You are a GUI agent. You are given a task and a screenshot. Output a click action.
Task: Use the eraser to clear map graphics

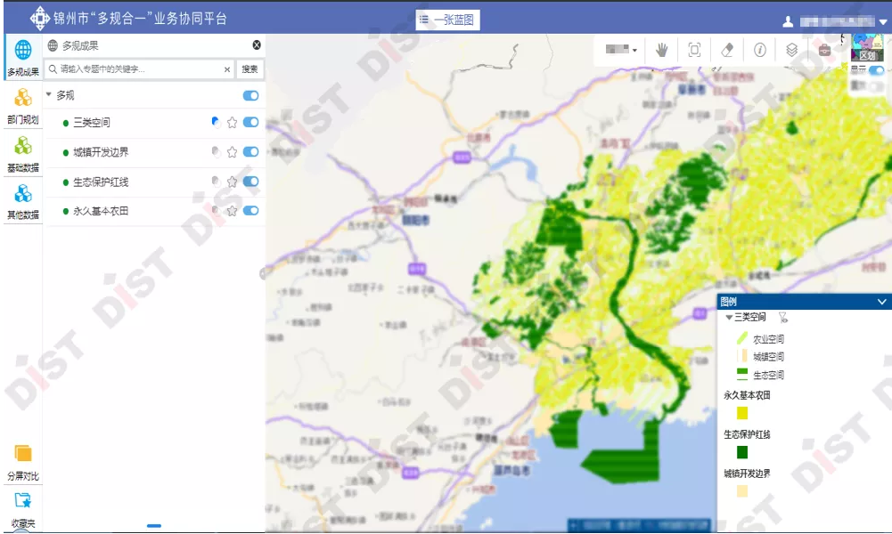tap(728, 51)
